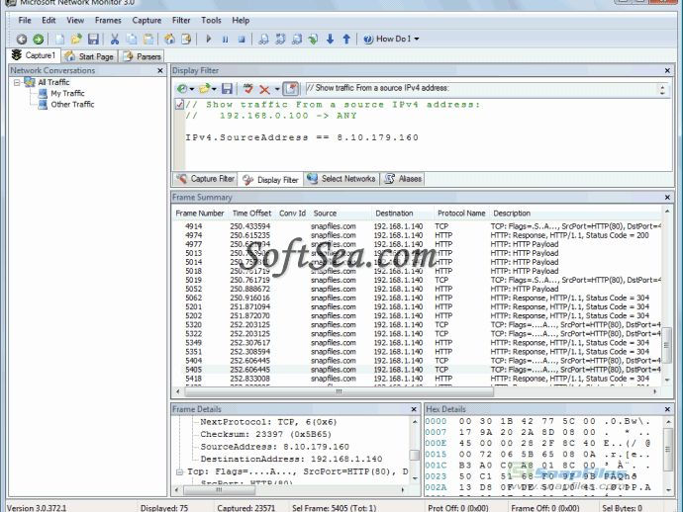Open the Filter menu

[181, 20]
